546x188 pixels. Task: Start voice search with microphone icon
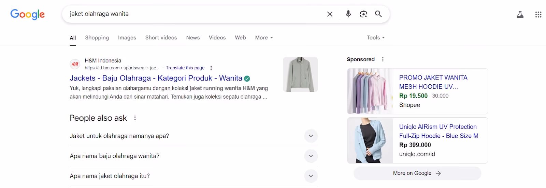pos(348,14)
